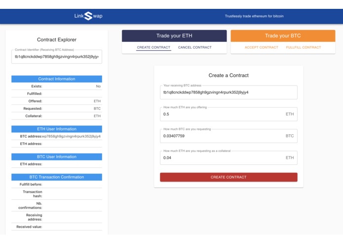
Task: Edit the ETH collateral amount field
Action: 229,157
